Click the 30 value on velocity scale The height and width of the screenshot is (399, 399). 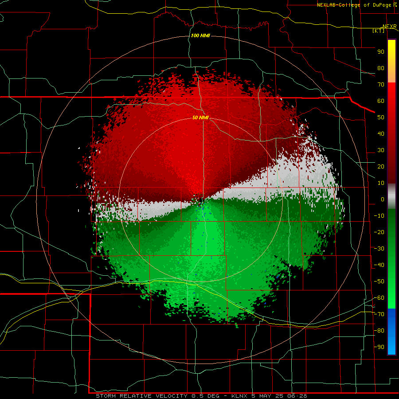coord(381,150)
